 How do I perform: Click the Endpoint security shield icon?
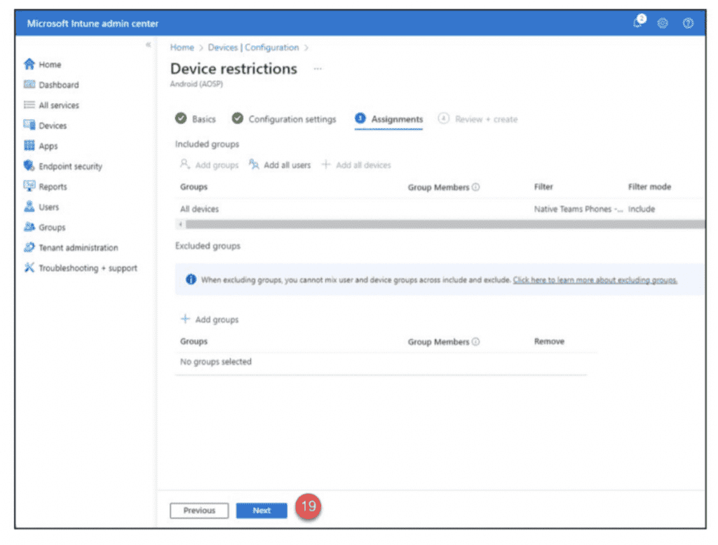coord(29,165)
